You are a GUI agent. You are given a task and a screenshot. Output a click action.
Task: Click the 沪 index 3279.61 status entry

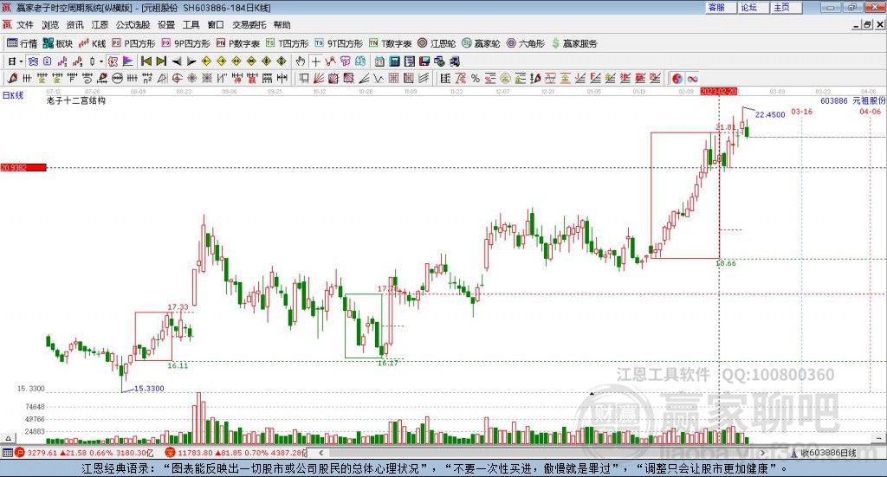(x=84, y=453)
